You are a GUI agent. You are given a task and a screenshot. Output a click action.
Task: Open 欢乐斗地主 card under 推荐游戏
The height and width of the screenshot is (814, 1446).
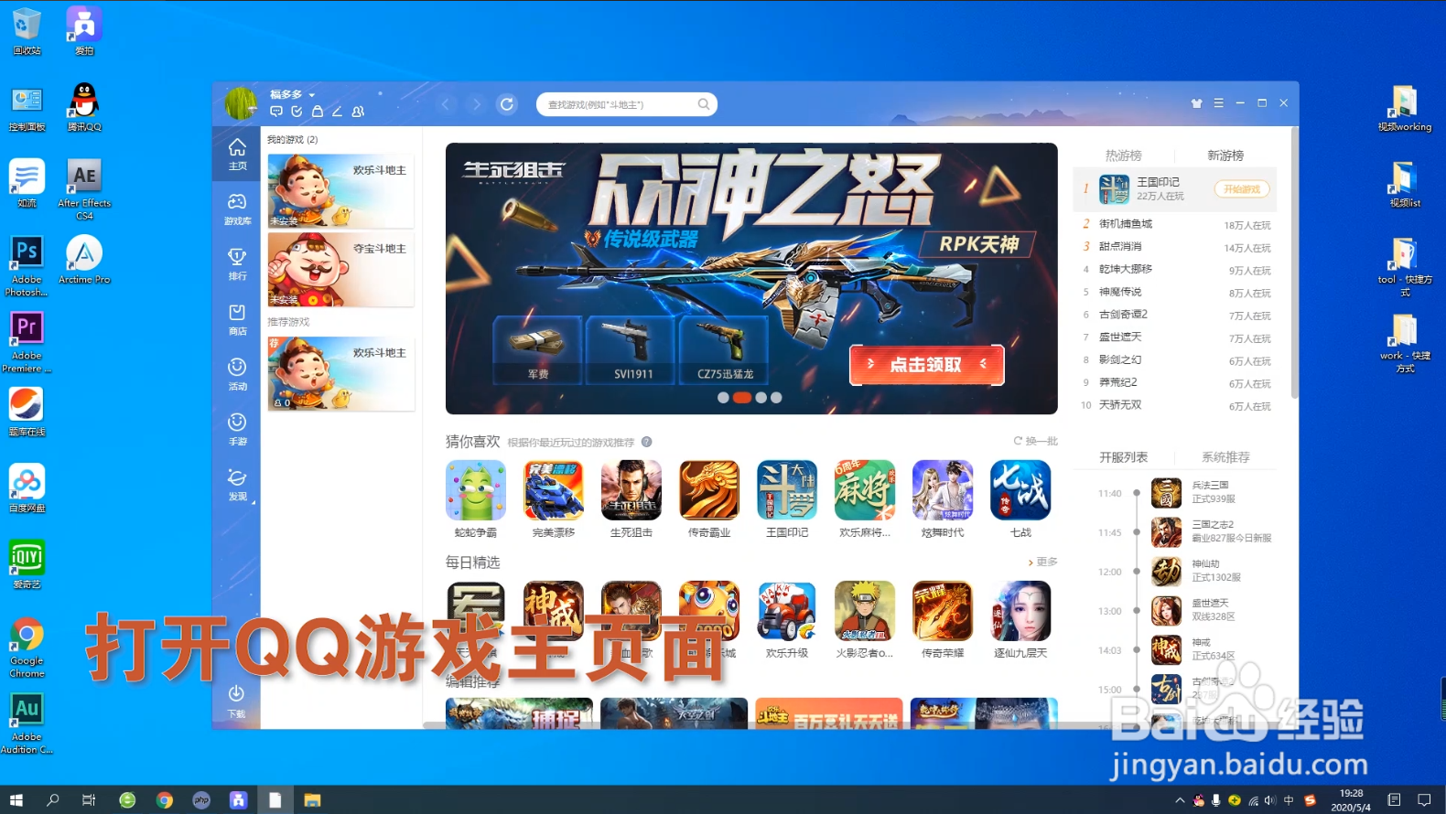coord(340,373)
